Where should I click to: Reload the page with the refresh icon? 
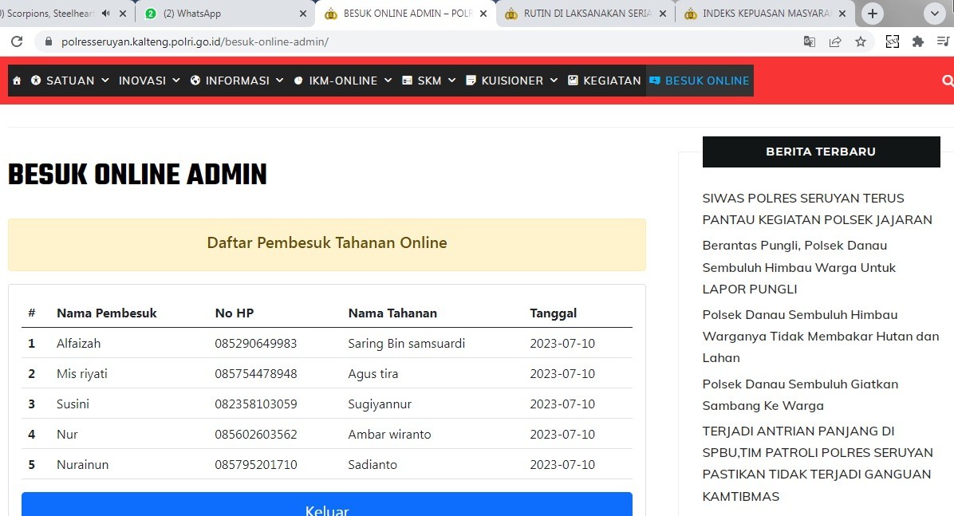pos(17,41)
